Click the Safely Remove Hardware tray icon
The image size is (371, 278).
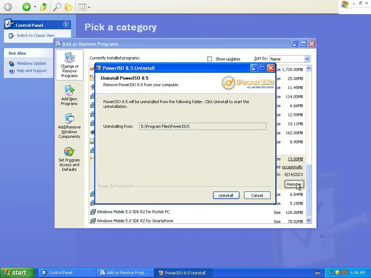(331, 273)
